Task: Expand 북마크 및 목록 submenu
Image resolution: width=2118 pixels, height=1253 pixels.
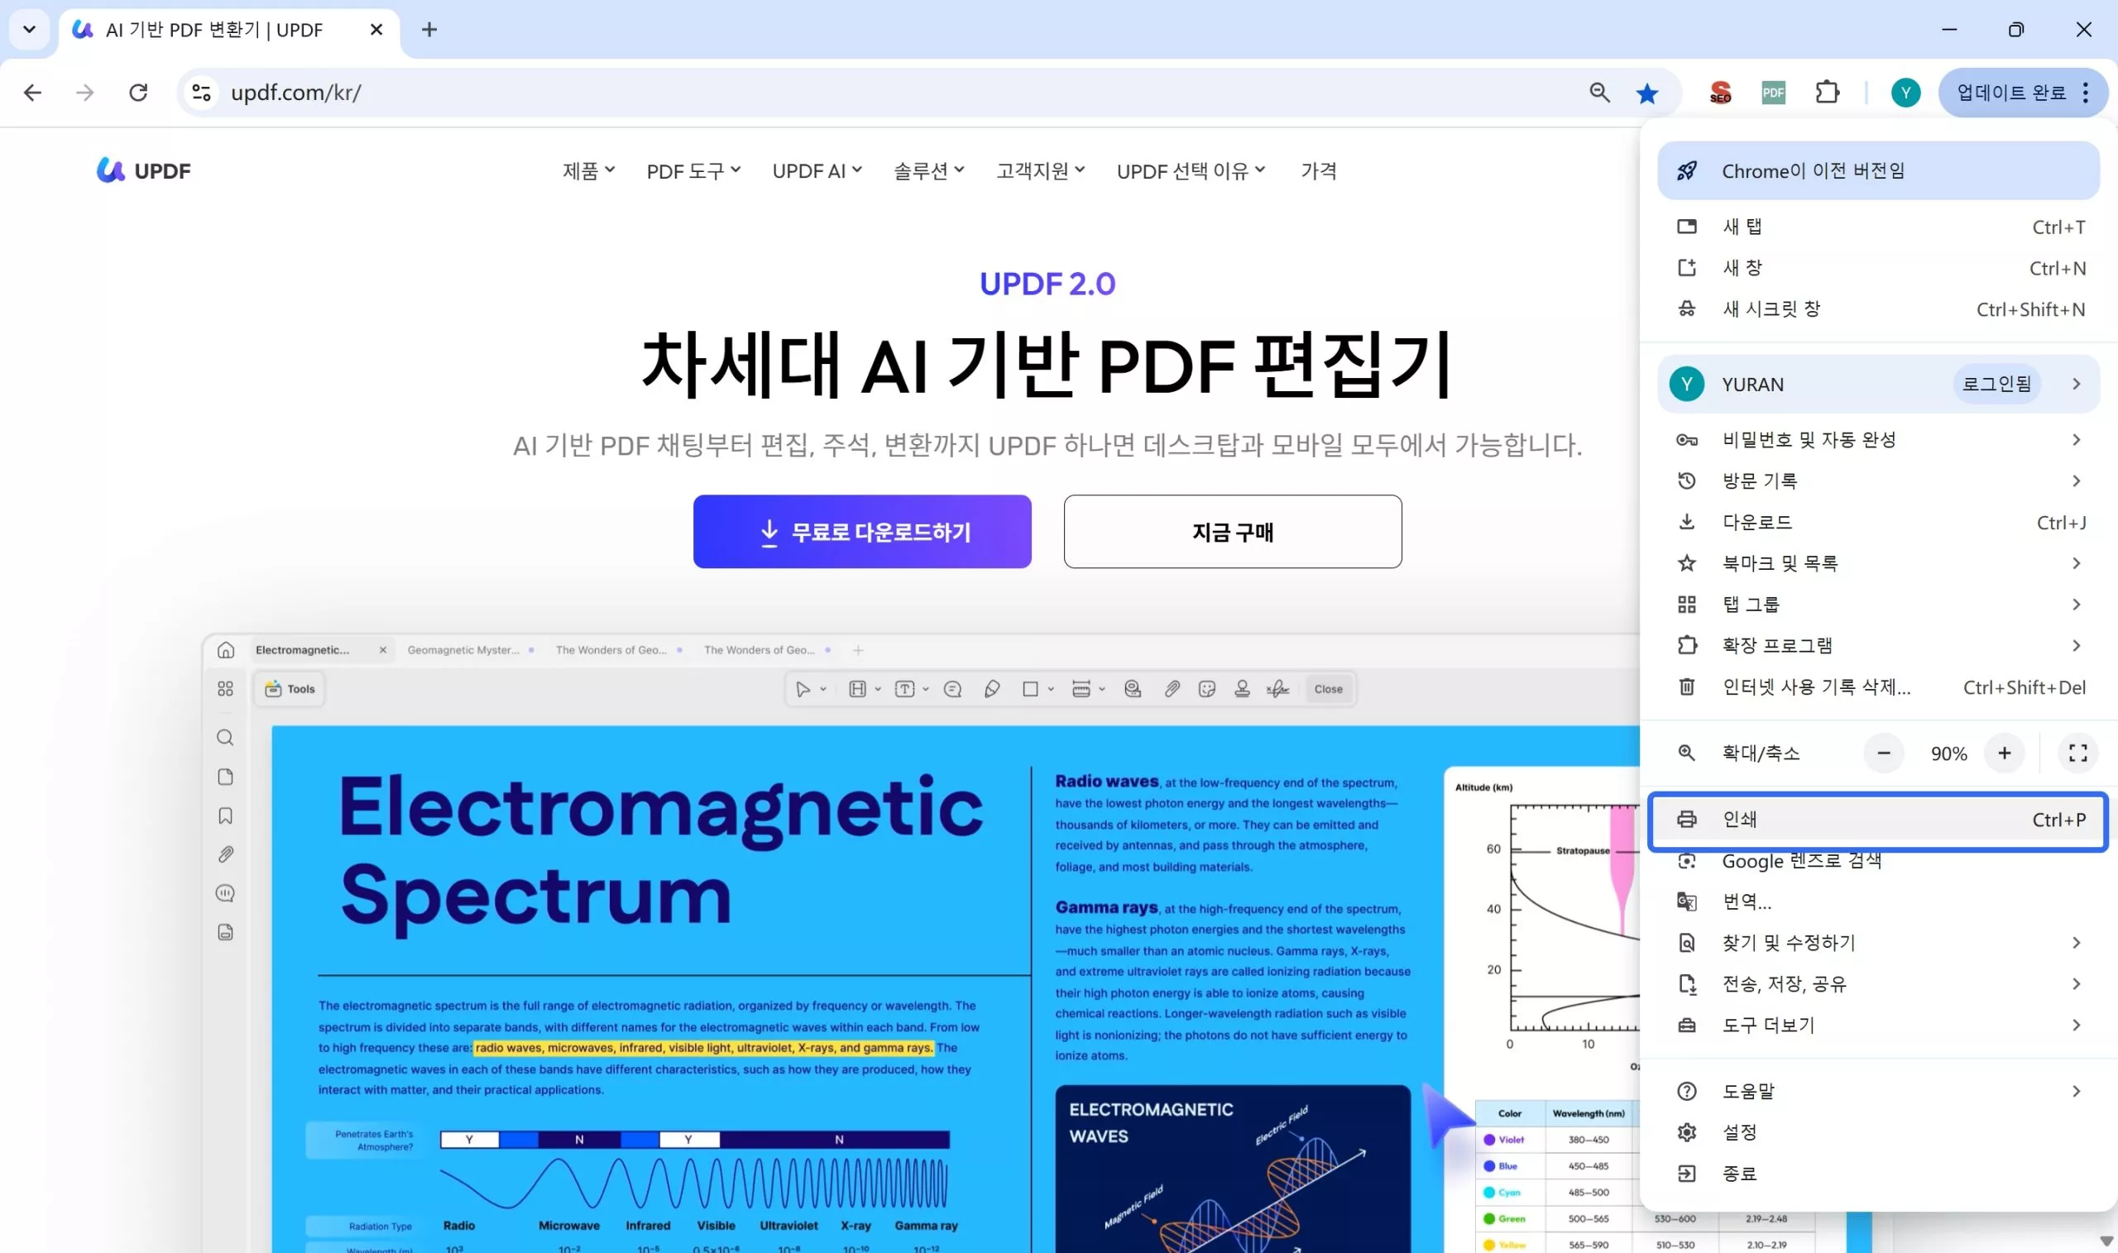Action: (1878, 563)
